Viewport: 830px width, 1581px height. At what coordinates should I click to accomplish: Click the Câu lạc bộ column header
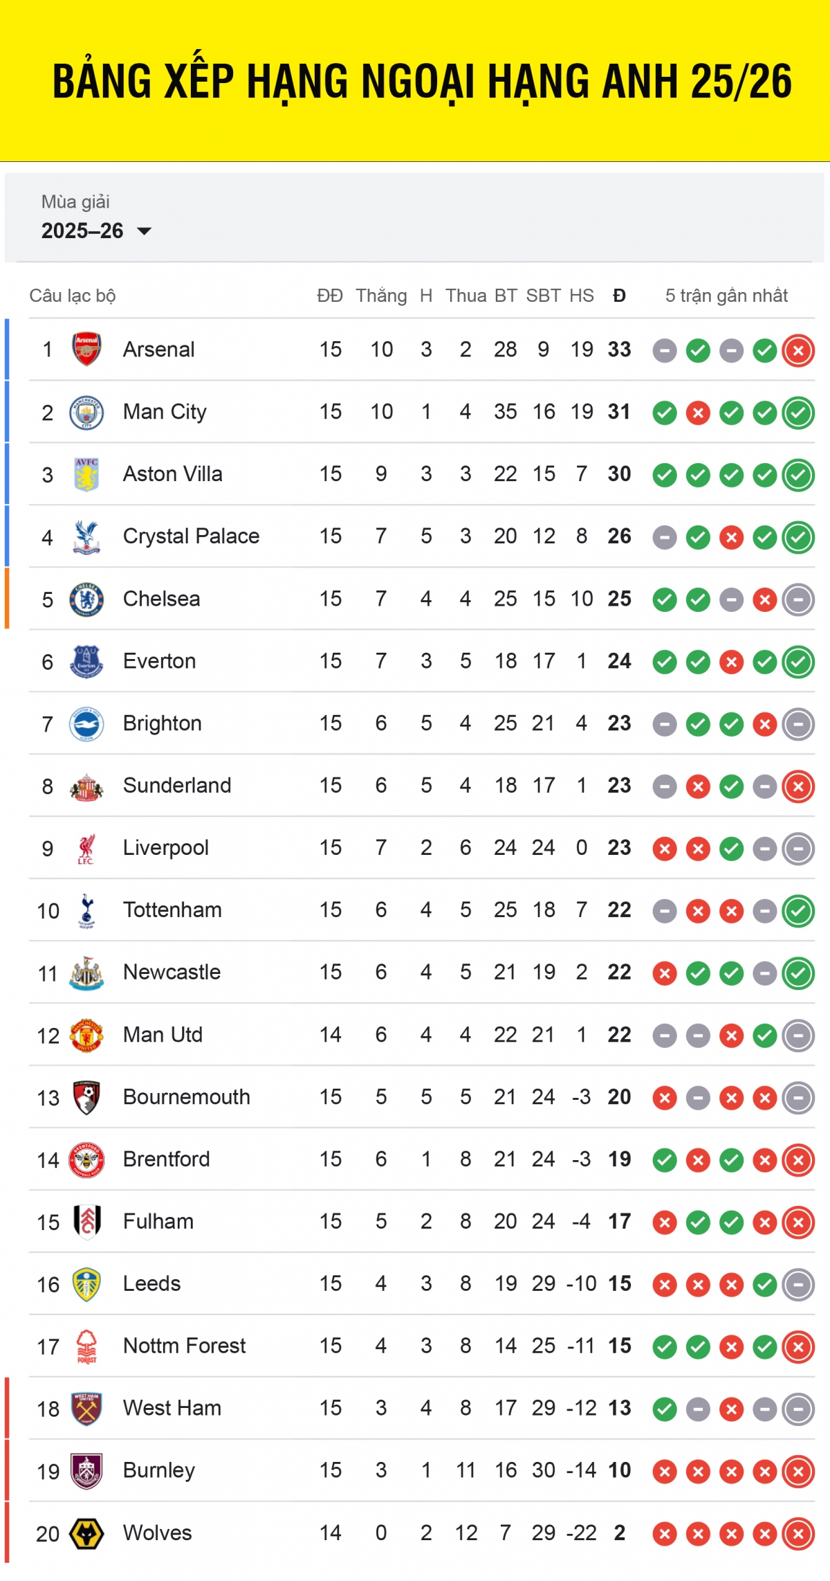pos(73,296)
